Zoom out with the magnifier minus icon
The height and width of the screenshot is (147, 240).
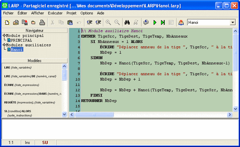[x=117, y=23]
